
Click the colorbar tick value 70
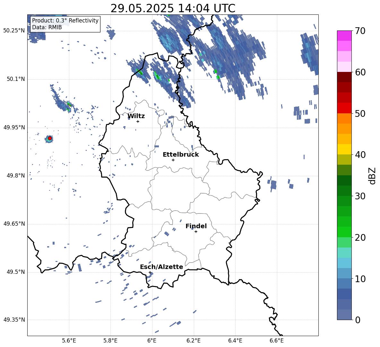360,31
